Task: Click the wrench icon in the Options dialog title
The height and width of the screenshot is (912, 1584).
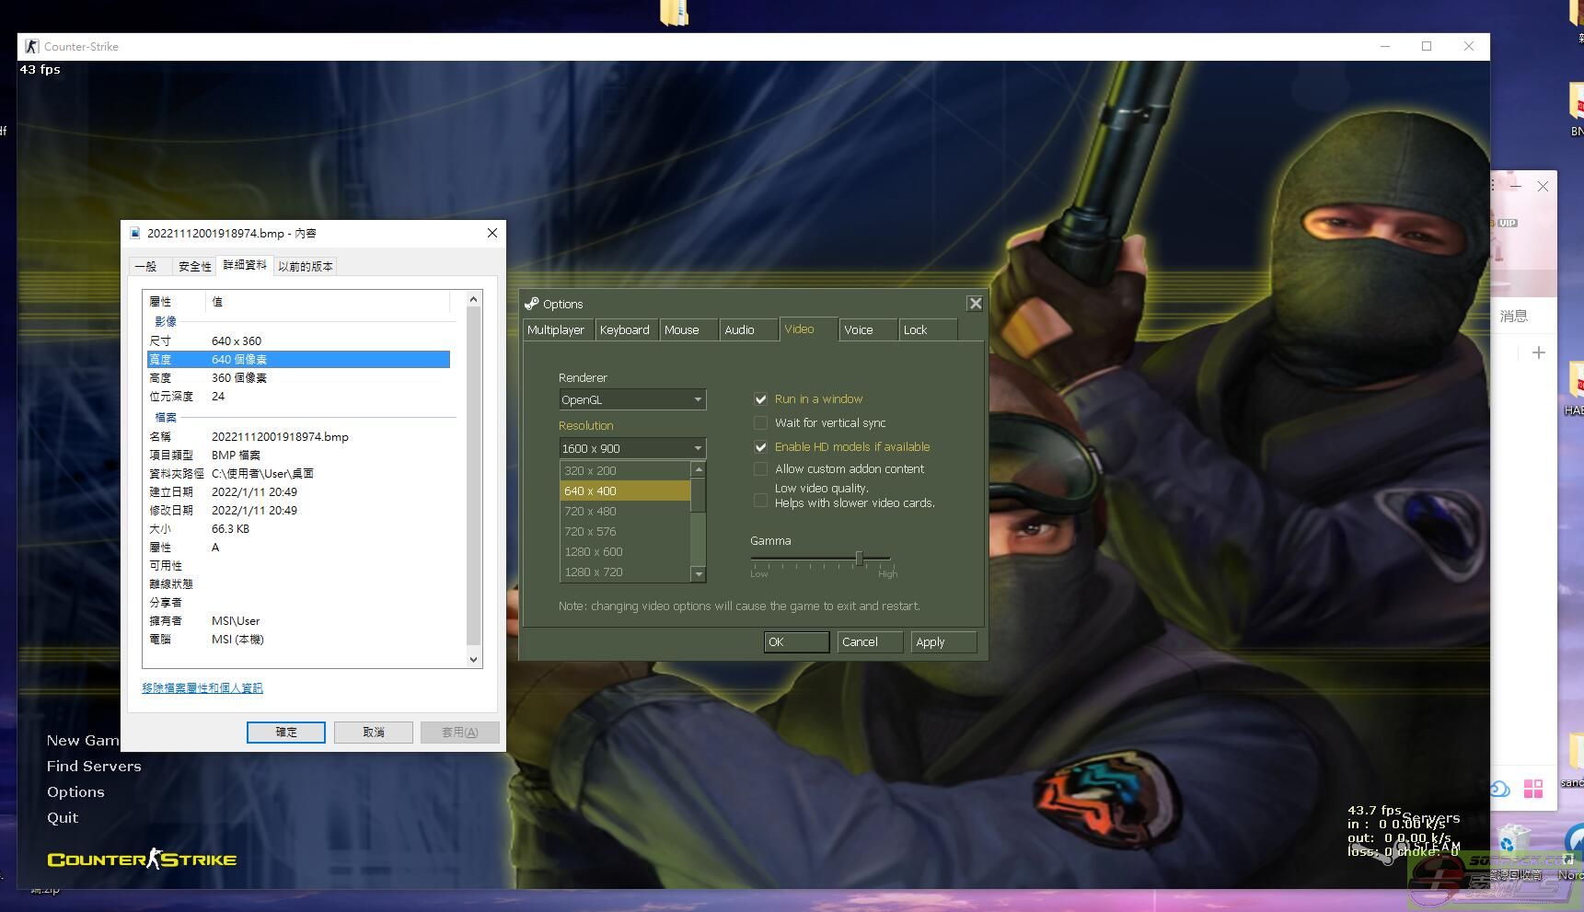Action: [x=531, y=304]
